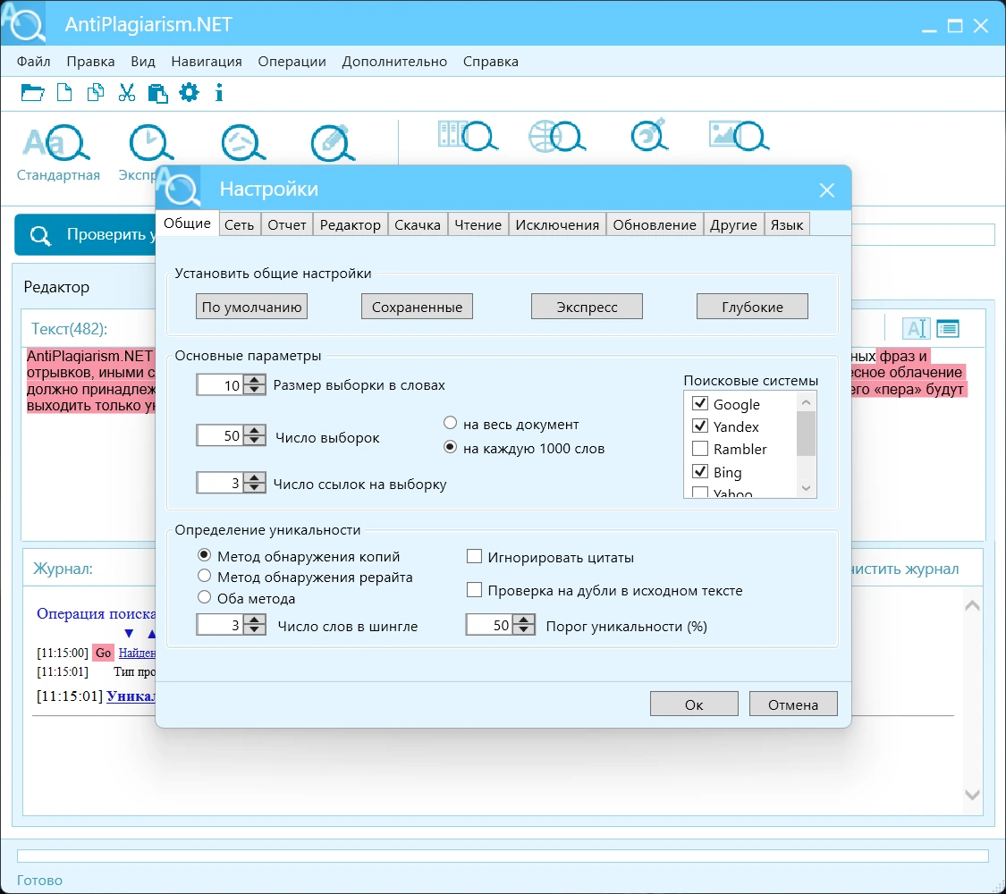Viewport: 1006px width, 894px height.
Task: Choose Метод обнаружения копий
Action: 204,555
